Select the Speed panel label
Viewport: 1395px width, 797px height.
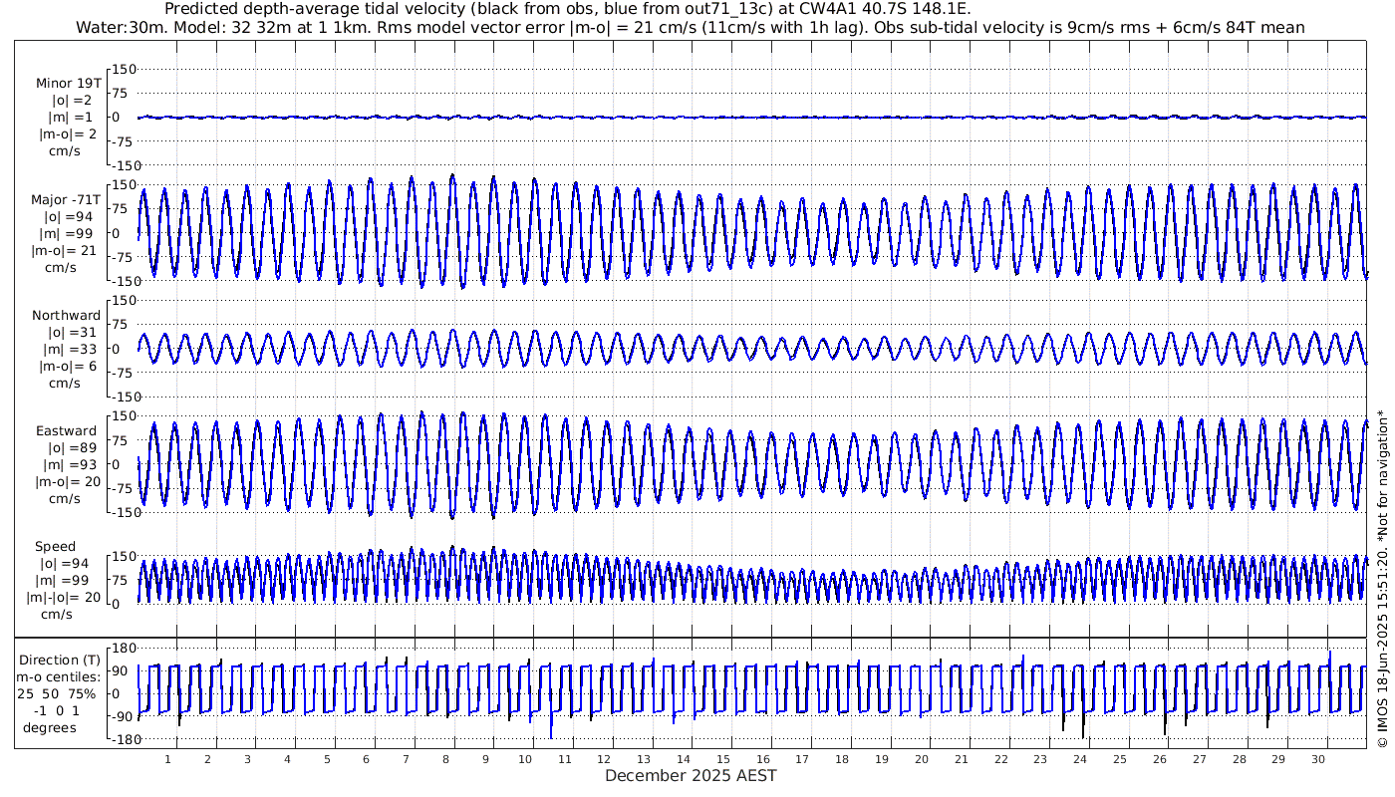(x=55, y=547)
